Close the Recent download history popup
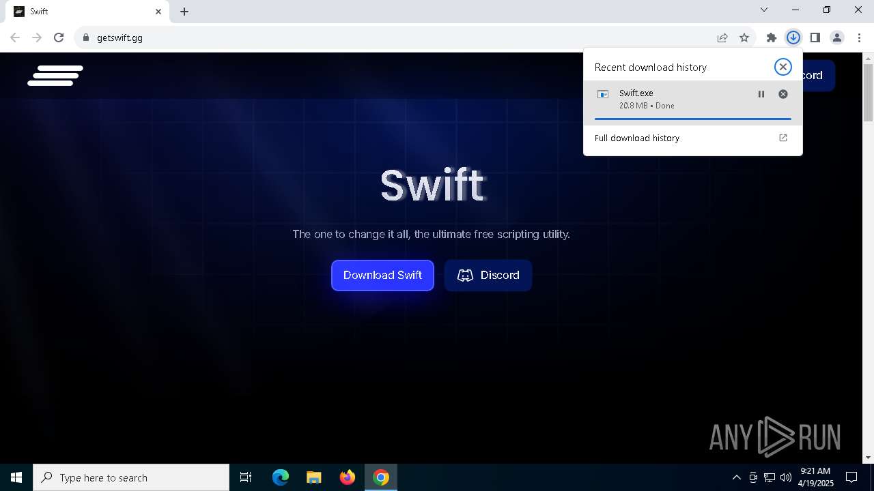The image size is (874, 491). (783, 67)
